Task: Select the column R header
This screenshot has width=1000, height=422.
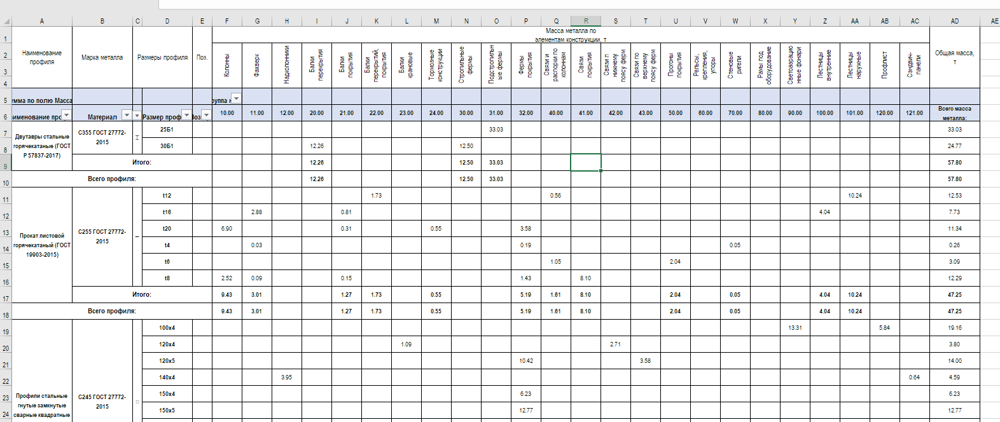Action: point(586,21)
